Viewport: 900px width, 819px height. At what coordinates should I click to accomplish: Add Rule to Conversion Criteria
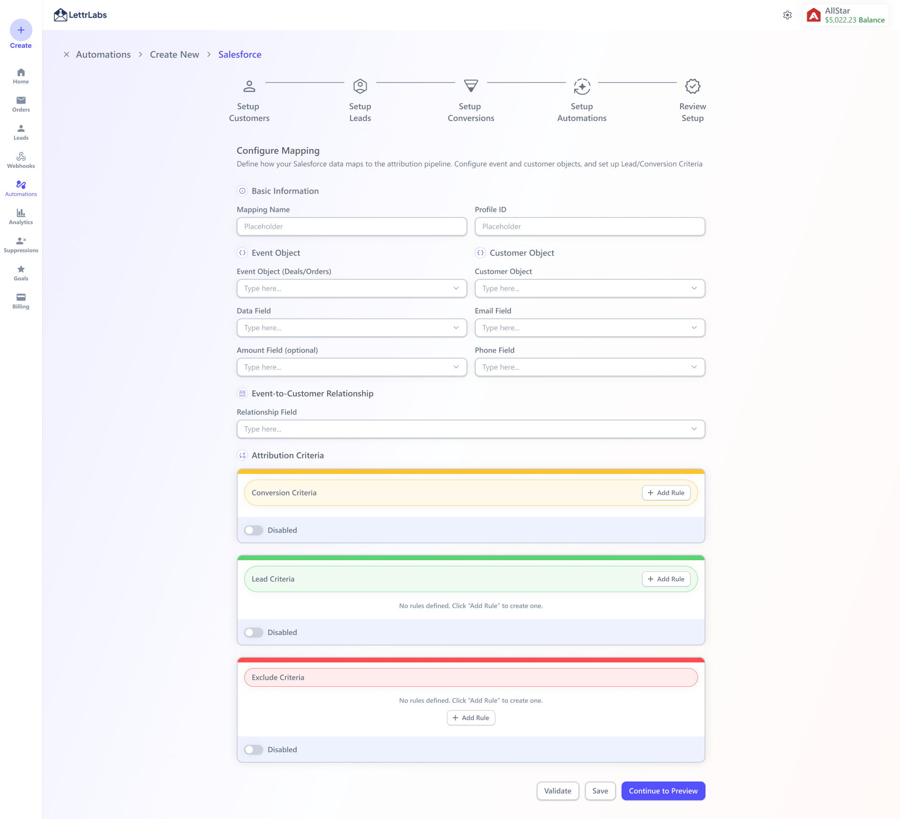coord(666,493)
